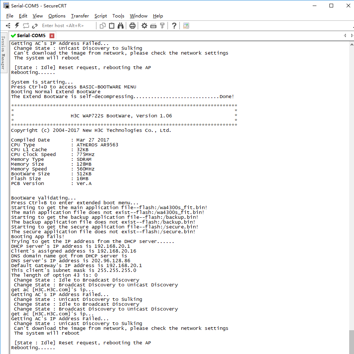Click the Copy toolbar icon
The width and height of the screenshot is (354, 354).
tap(102, 26)
